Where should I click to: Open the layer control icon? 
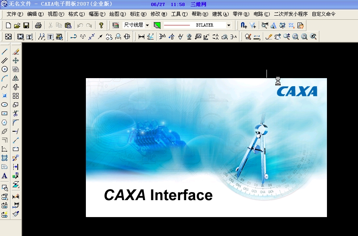[x=116, y=25]
